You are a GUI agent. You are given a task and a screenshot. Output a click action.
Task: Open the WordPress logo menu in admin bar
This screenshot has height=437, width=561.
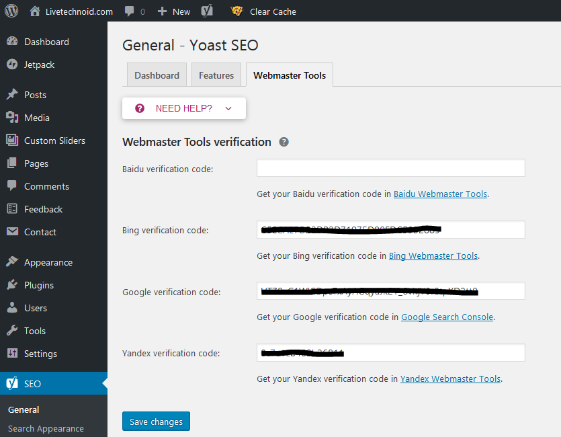click(x=10, y=11)
